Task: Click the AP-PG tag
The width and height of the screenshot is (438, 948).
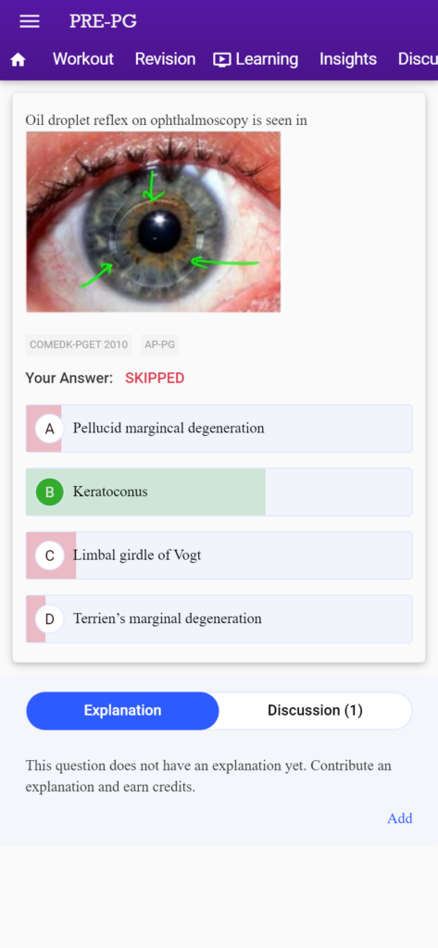Action: point(159,344)
